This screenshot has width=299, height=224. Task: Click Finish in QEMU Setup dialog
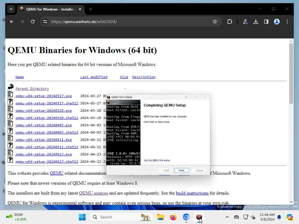pyautogui.click(x=181, y=170)
